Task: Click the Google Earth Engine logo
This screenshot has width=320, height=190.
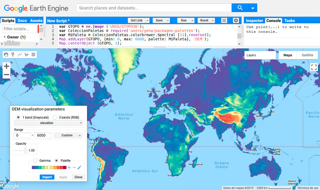Action: click(36, 8)
